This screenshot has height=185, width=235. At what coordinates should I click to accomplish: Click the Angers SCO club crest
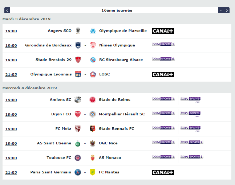click(x=77, y=31)
